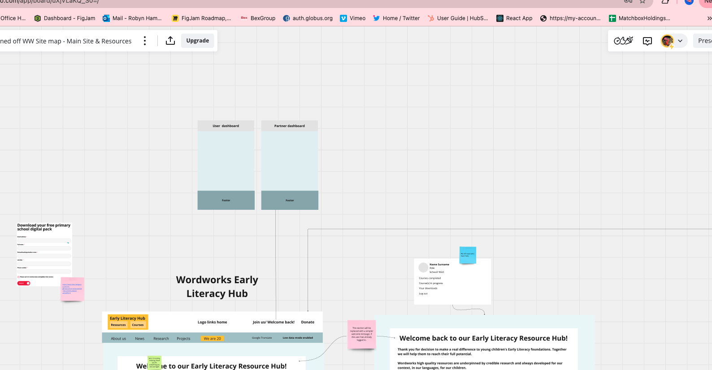Open the Home / Twitter bookmark
This screenshot has width=712, height=370.
(396, 18)
